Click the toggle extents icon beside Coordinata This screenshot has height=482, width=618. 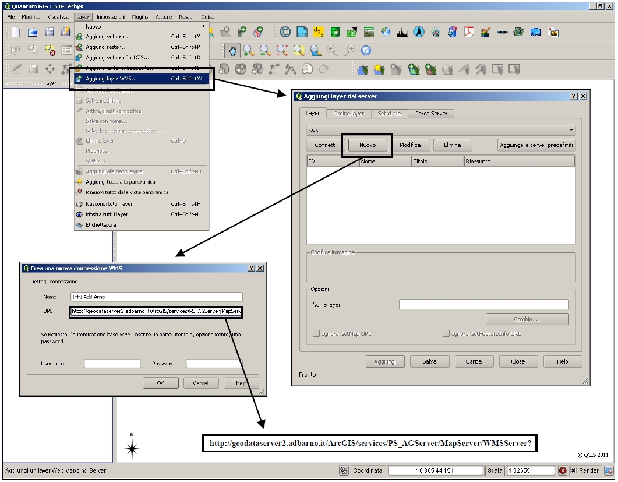[x=344, y=470]
